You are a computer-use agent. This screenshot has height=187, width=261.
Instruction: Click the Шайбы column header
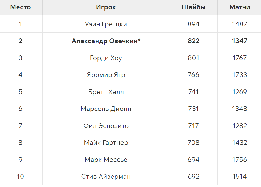point(193,7)
